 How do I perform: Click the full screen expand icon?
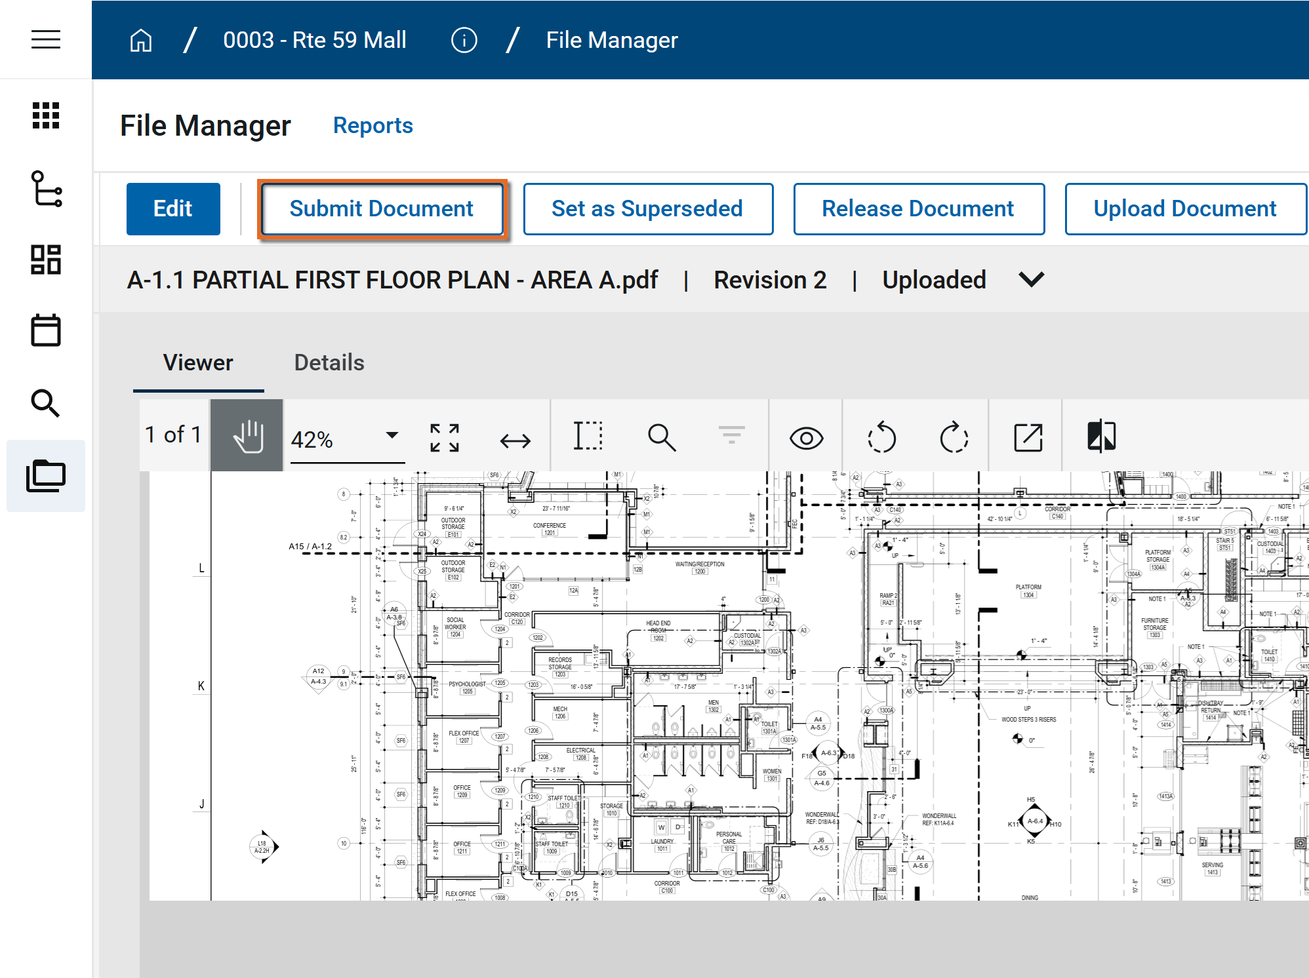pos(444,437)
